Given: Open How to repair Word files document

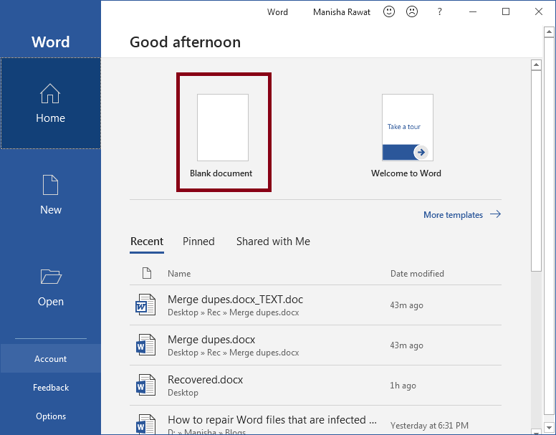Looking at the screenshot, I should click(x=315, y=421).
